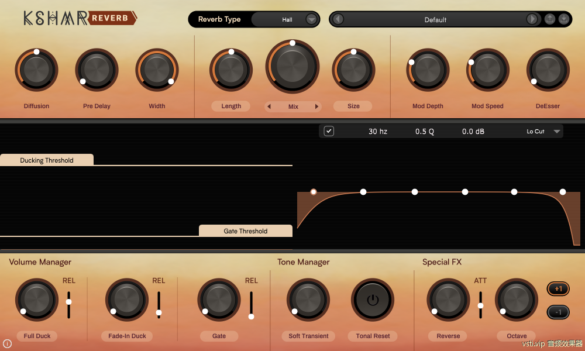Screen dimensions: 585x351
Task: Select the Gate Threshold handle
Action: pyautogui.click(x=246, y=231)
